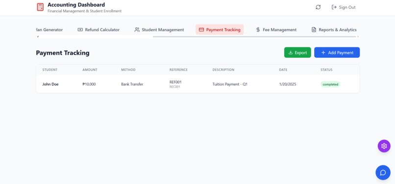Click the Financial Management & Student Enrollment subtitle
The image size is (395, 184).
tap(85, 11)
